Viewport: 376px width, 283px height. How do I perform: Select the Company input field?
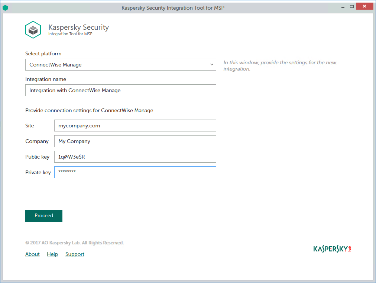pos(135,141)
